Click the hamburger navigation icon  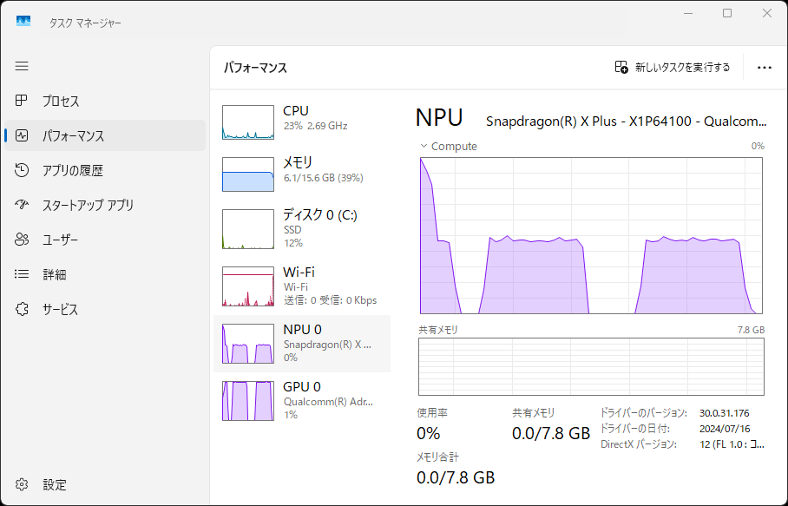21,66
